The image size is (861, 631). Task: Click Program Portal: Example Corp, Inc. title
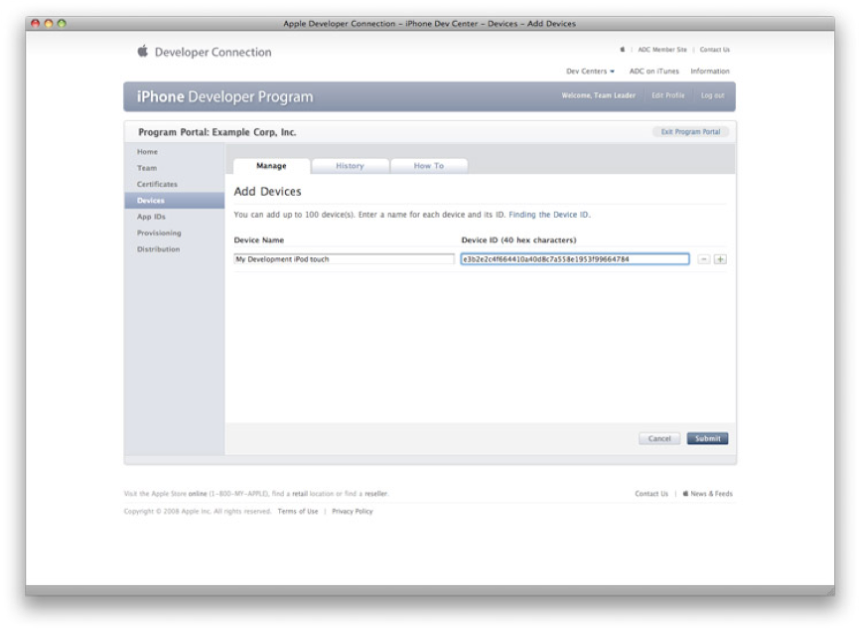tap(217, 132)
